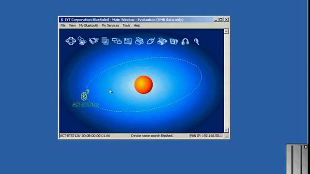The width and height of the screenshot is (310, 174).
Task: Click the business card object push icon
Action: [x=128, y=41]
